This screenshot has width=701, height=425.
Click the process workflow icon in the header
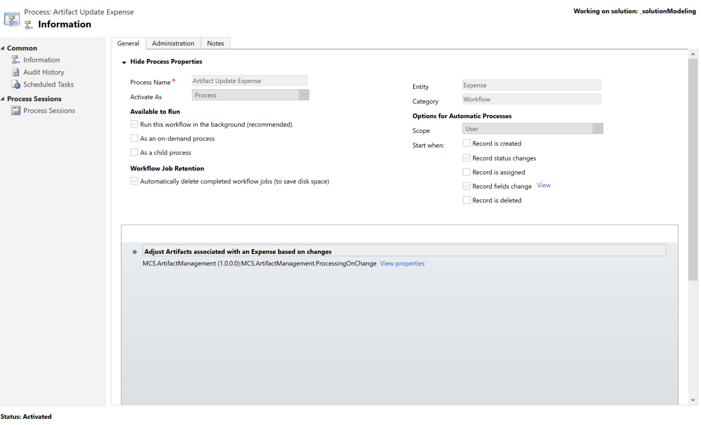click(12, 20)
